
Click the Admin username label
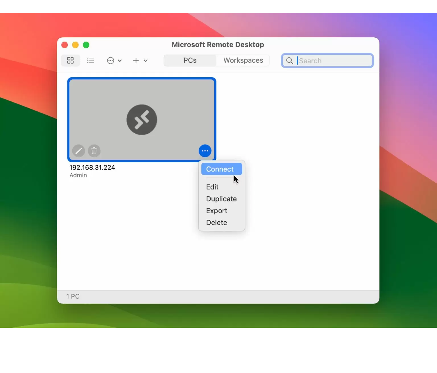click(78, 175)
